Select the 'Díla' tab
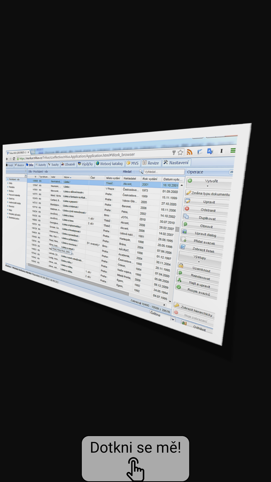 30,165
